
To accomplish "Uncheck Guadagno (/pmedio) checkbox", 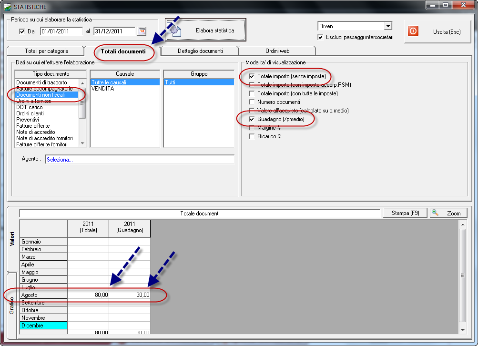I will click(x=252, y=119).
